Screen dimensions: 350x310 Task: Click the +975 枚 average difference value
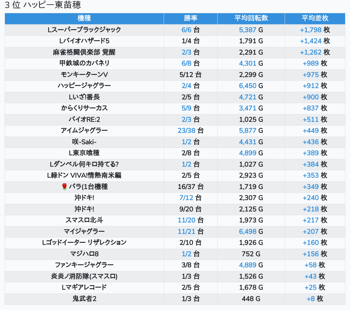[315, 75]
